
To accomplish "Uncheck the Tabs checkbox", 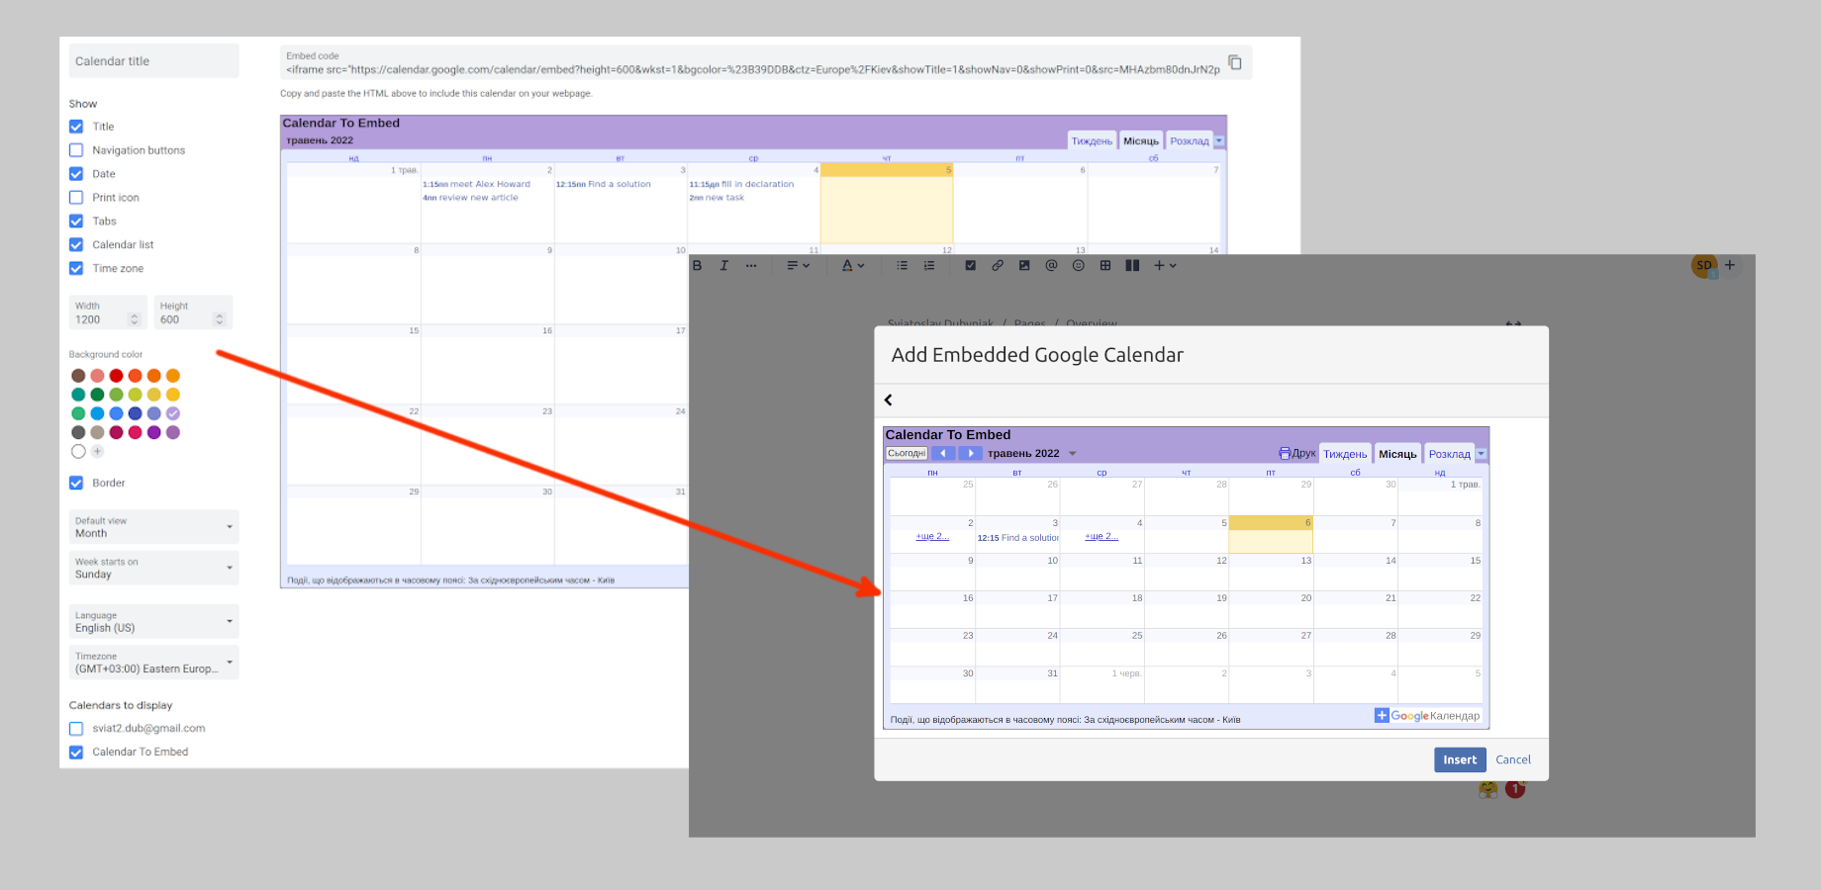I will click(x=76, y=222).
